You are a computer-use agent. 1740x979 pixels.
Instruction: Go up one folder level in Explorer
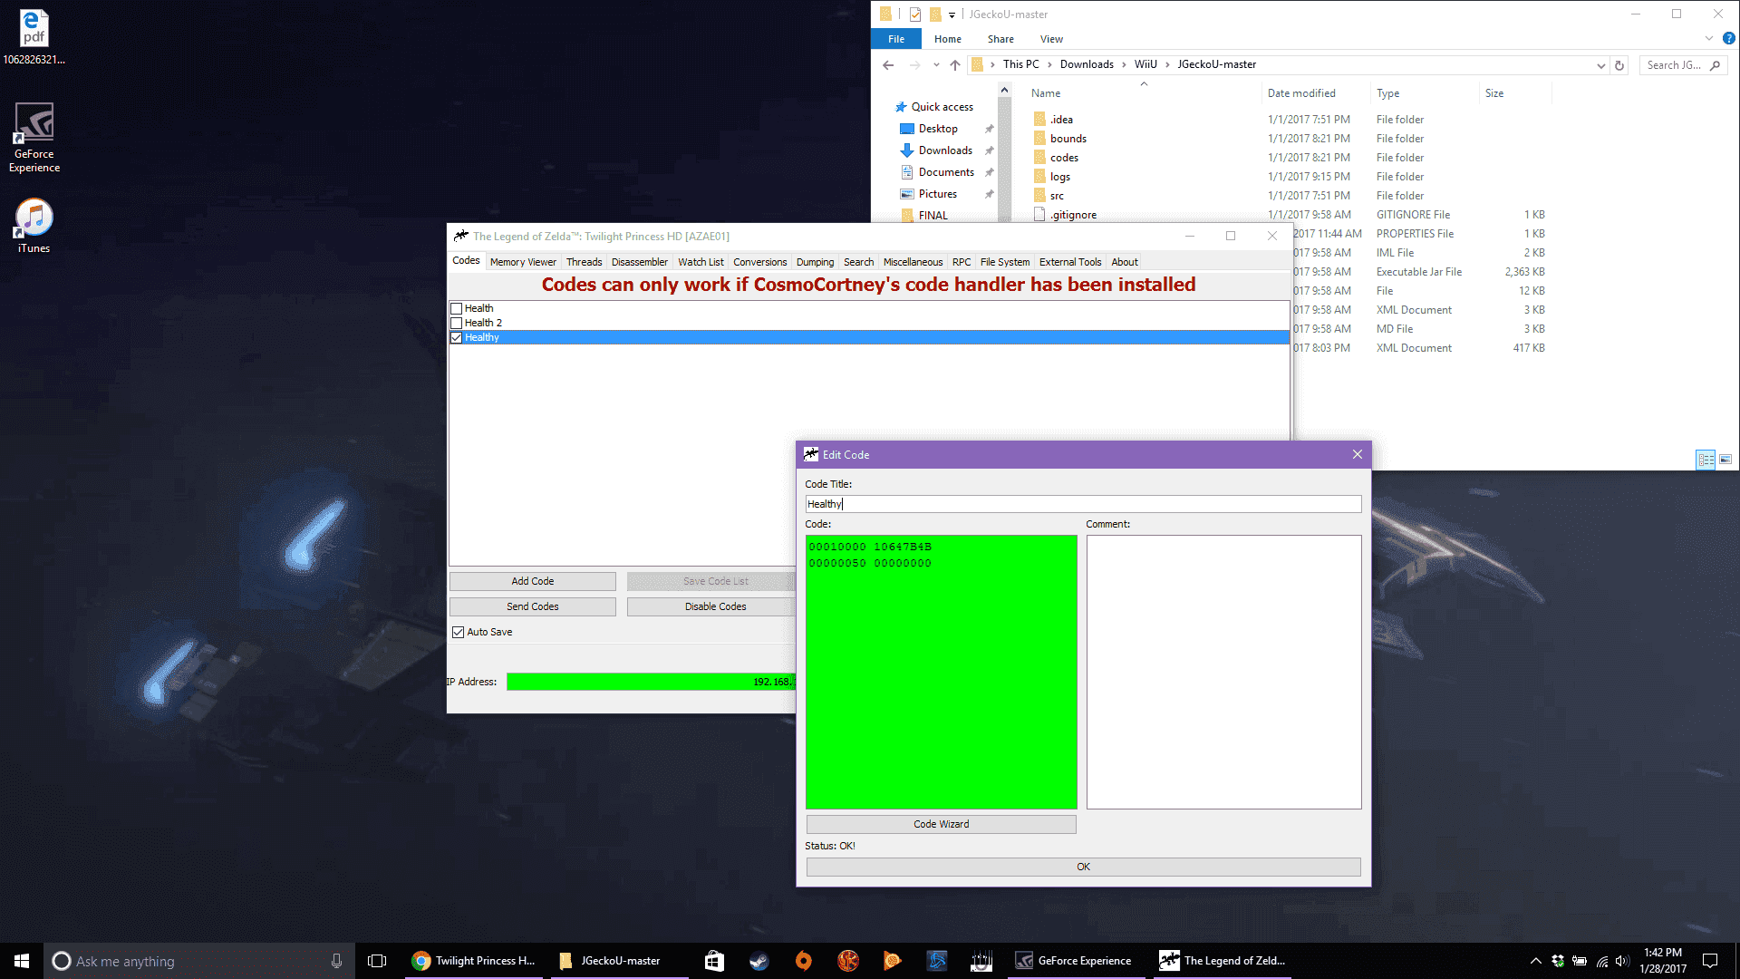click(x=955, y=64)
